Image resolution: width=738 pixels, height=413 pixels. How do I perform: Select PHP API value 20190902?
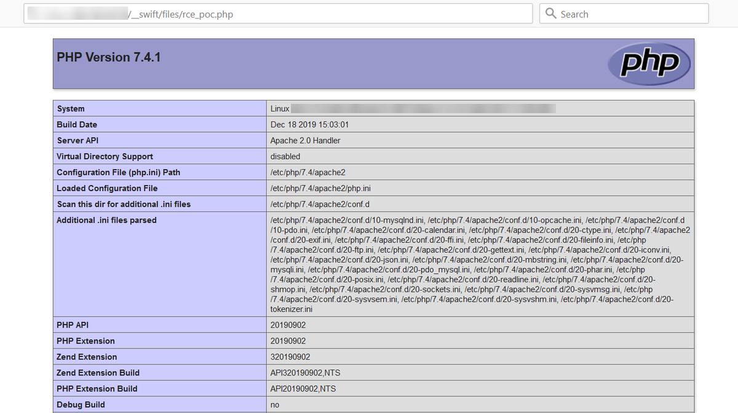[x=288, y=325]
